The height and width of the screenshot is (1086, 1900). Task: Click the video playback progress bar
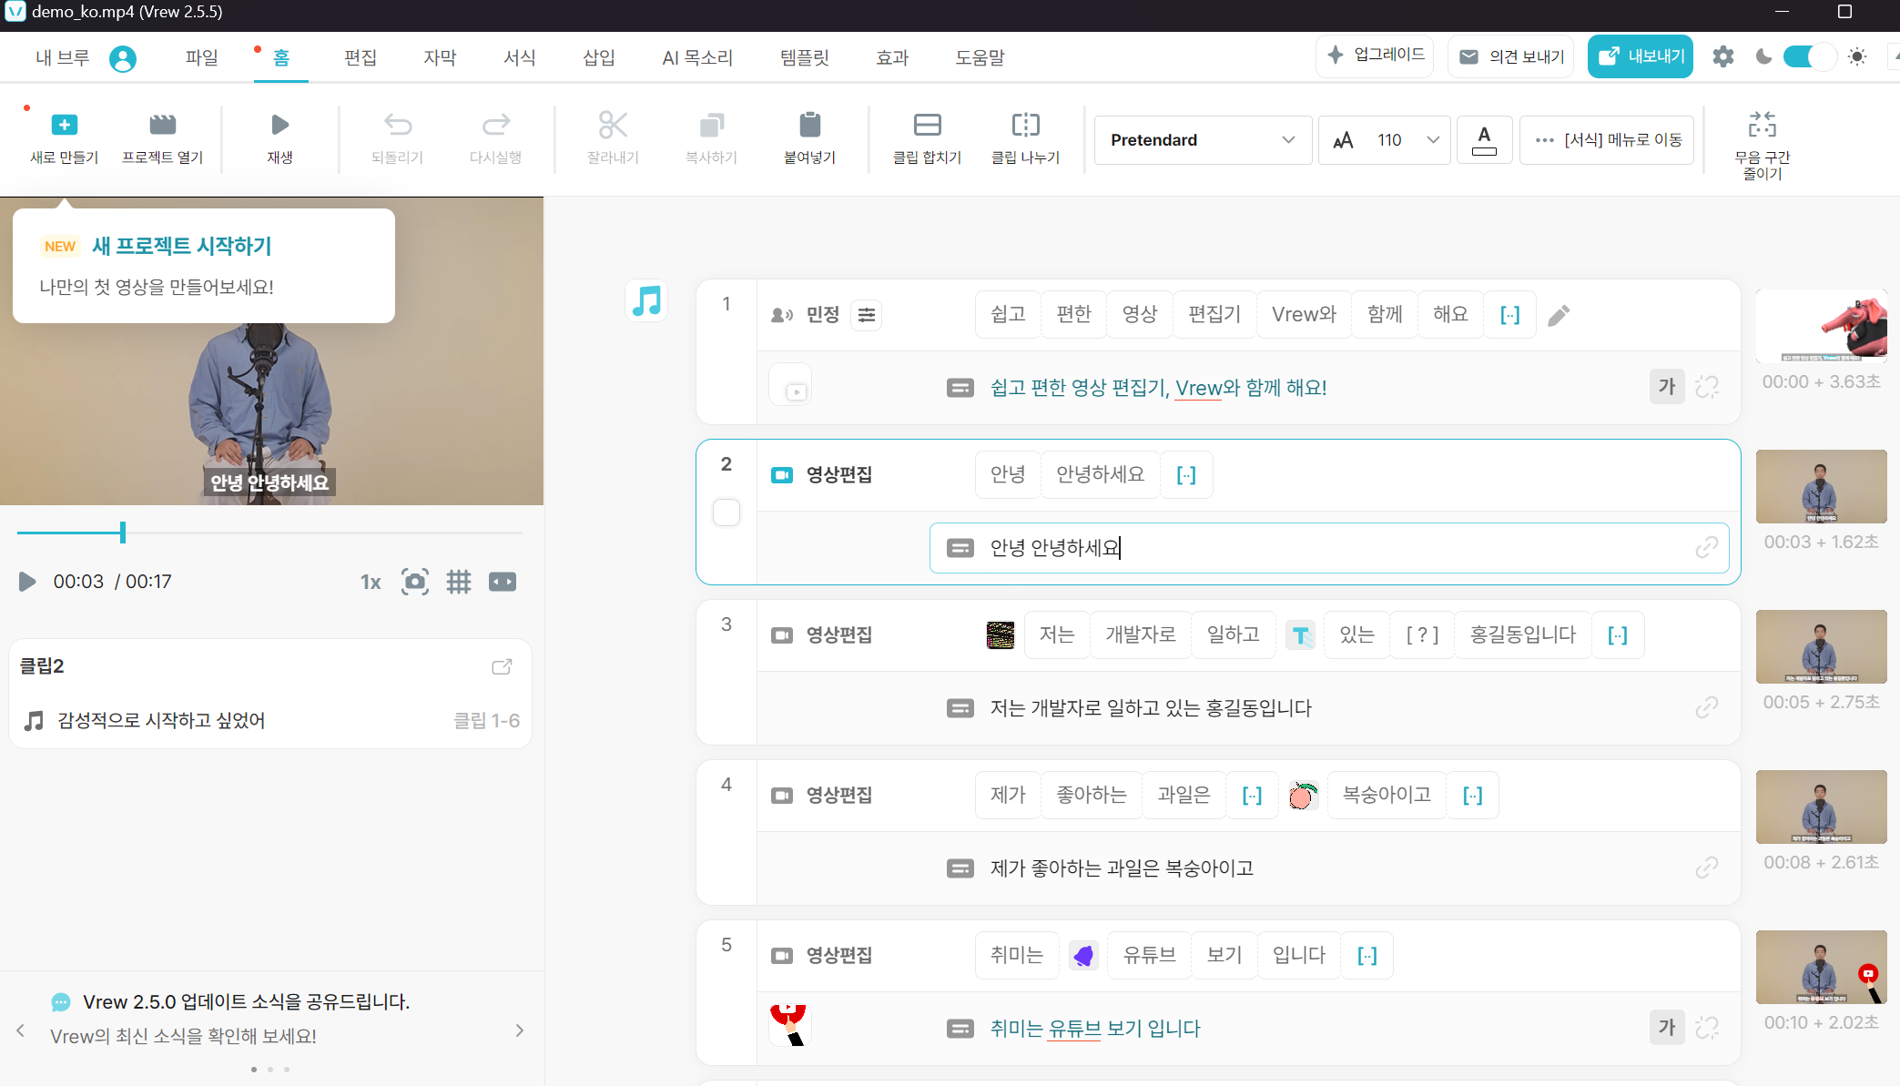[x=270, y=532]
